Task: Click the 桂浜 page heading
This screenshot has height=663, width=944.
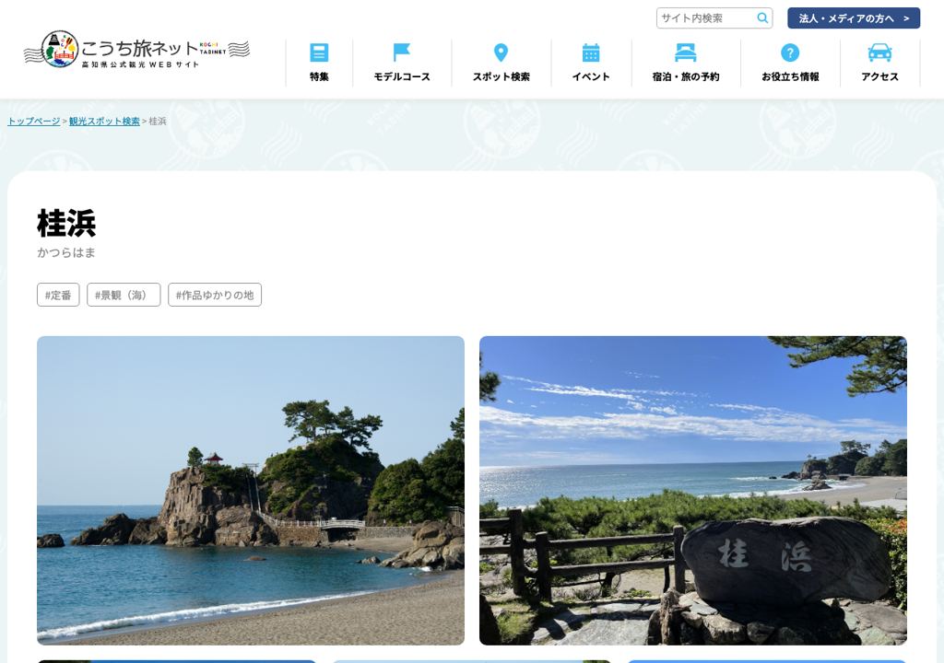Action: tap(66, 223)
